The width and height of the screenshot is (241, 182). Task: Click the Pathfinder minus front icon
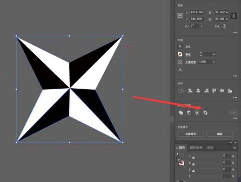pyautogui.click(x=189, y=112)
